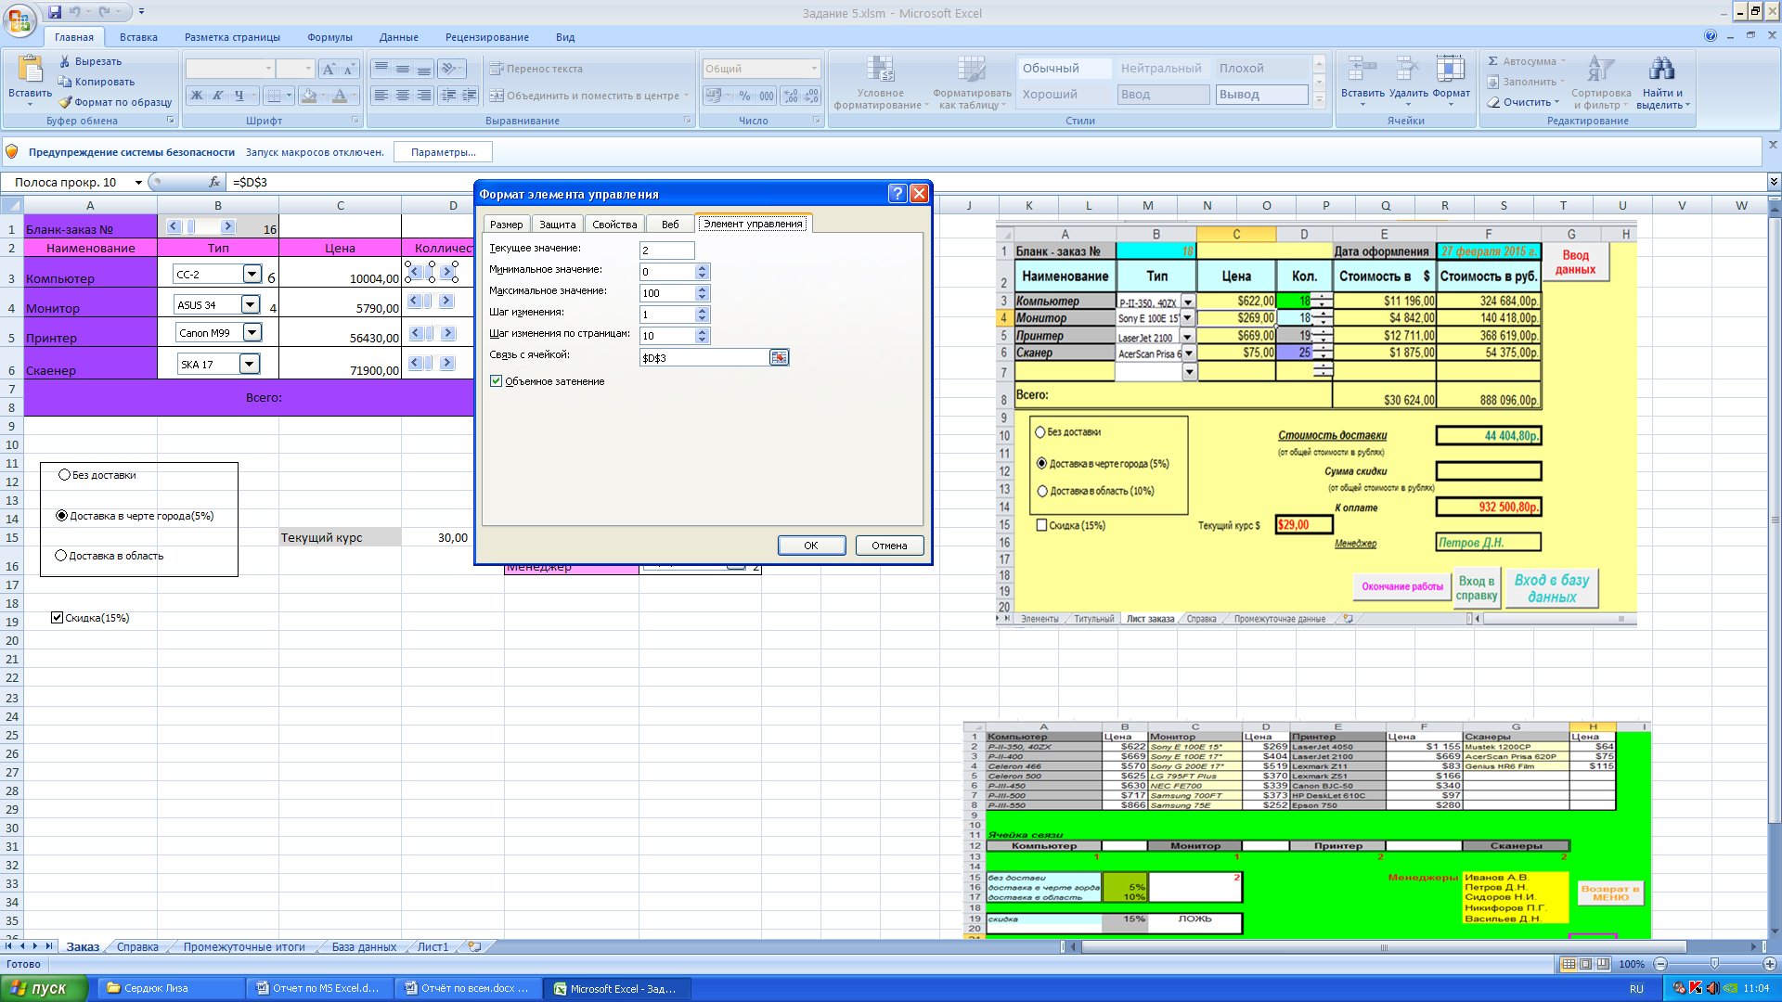Click the Save icon in quick access toolbar

pyautogui.click(x=55, y=12)
